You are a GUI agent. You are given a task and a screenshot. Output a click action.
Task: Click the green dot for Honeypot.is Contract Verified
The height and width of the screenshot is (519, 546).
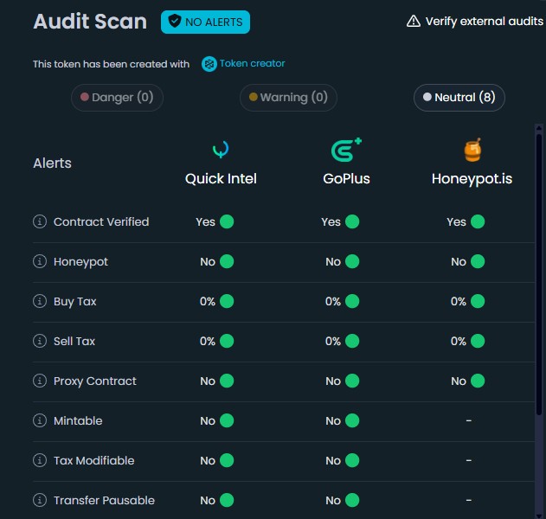tap(478, 221)
